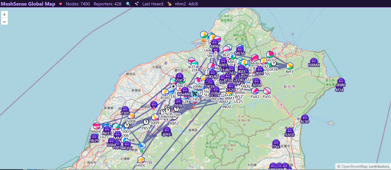Click the SNTG node label

[212, 56]
